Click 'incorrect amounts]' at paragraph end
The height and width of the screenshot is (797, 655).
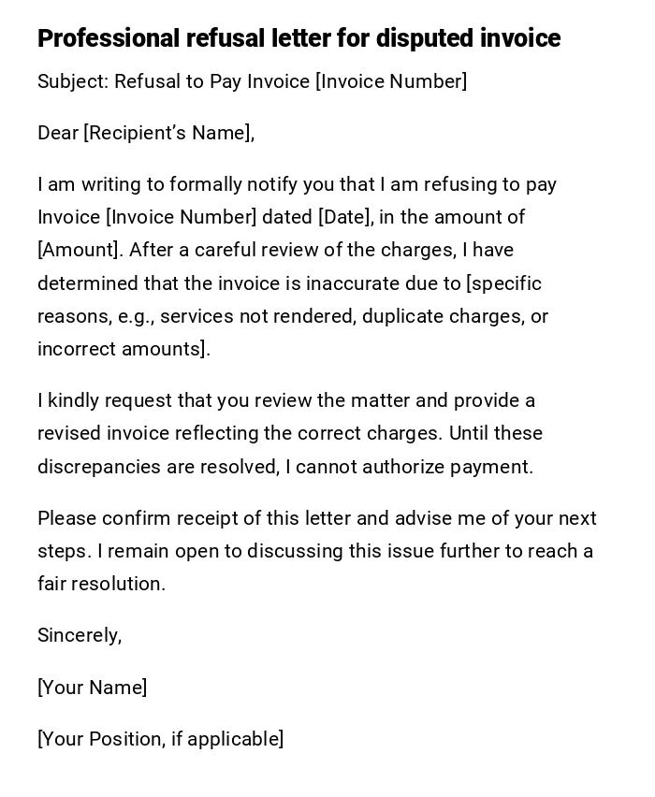click(124, 349)
